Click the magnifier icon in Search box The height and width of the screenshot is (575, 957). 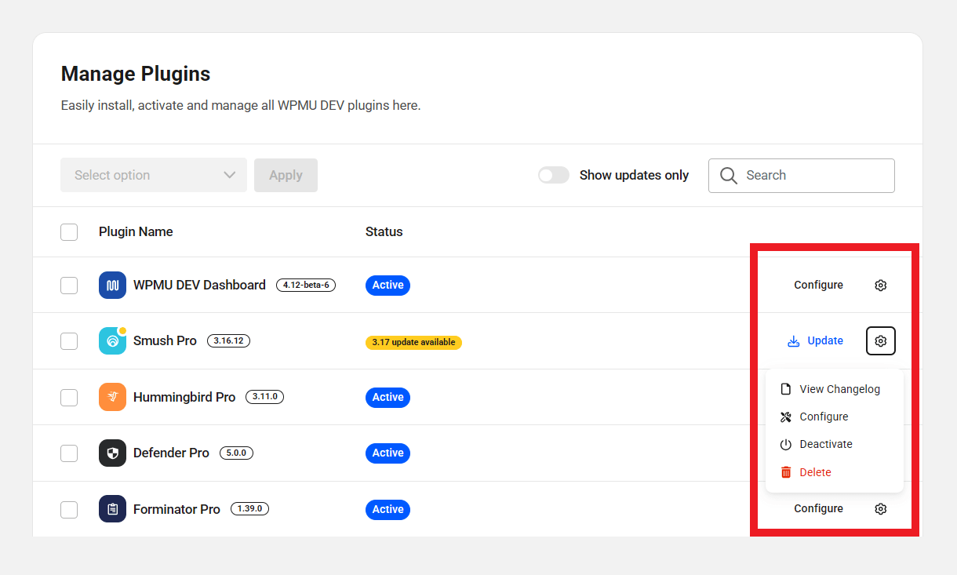tap(728, 176)
